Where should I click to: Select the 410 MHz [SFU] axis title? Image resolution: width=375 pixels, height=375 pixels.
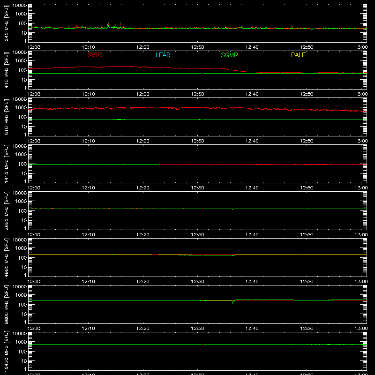click(7, 70)
